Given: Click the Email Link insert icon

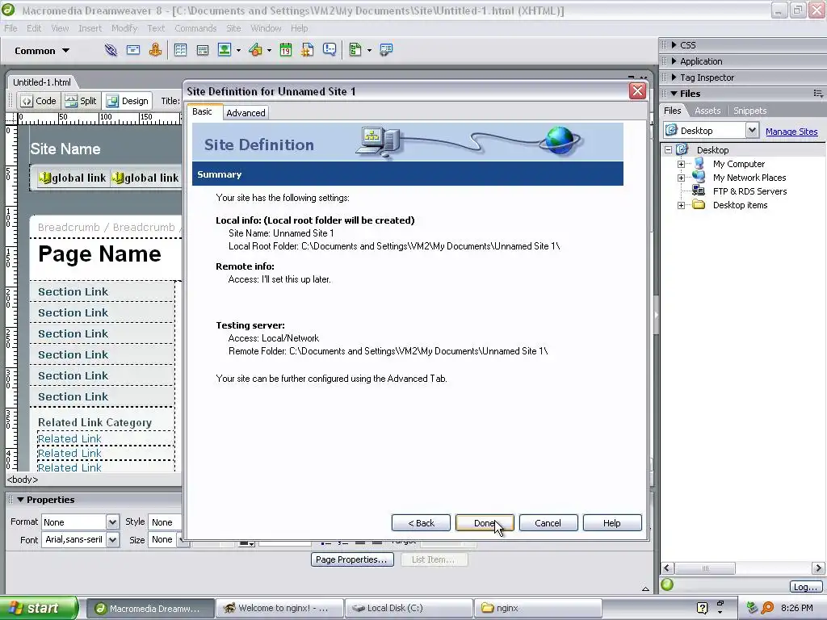Looking at the screenshot, I should 133,50.
